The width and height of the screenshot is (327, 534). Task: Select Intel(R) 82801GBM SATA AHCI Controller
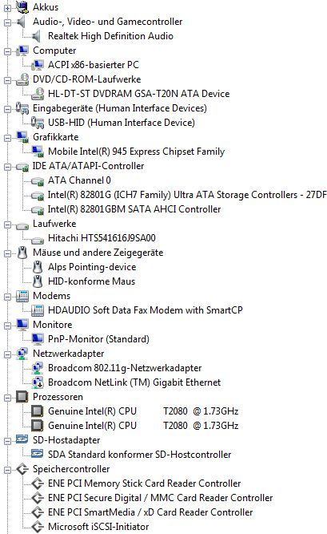coord(134,209)
